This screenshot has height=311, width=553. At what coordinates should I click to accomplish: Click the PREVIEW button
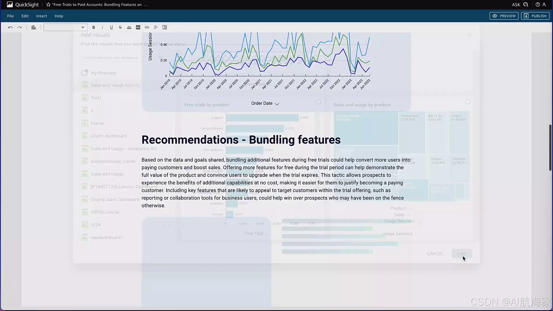pos(504,16)
